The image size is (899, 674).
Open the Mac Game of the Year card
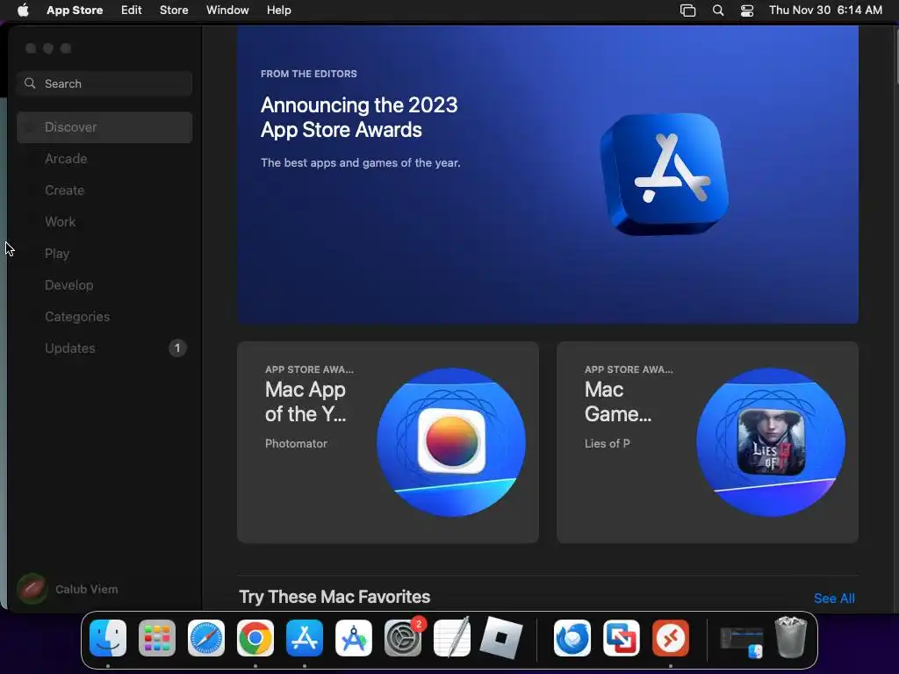point(707,442)
